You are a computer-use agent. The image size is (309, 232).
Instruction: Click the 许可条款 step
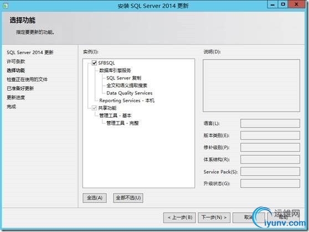[x=16, y=61]
